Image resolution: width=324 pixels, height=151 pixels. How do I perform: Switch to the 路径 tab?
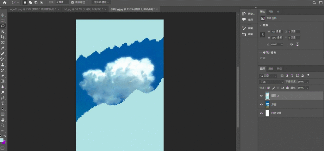279,69
